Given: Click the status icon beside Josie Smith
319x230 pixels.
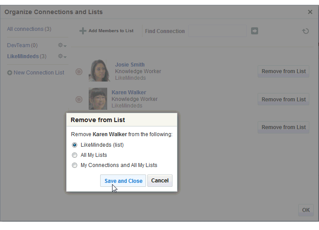Looking at the screenshot, I should coord(79,71).
